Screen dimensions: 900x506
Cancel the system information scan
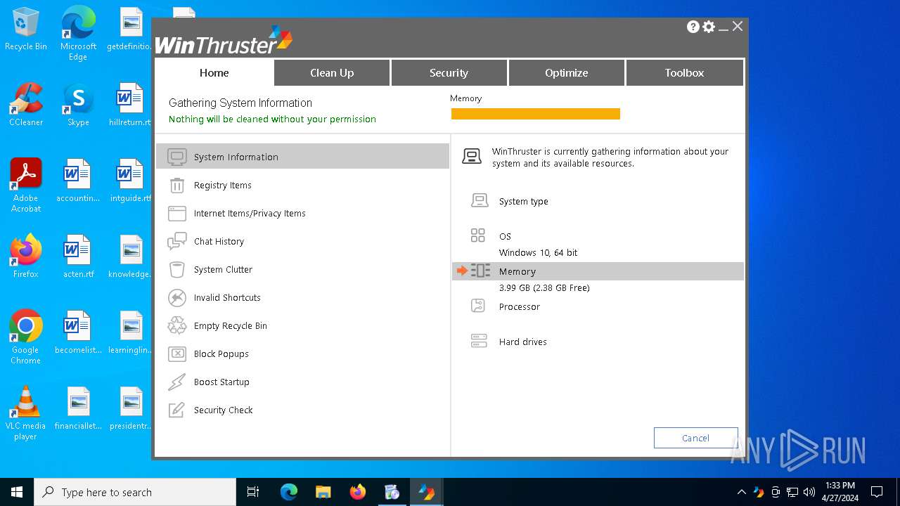coord(695,438)
